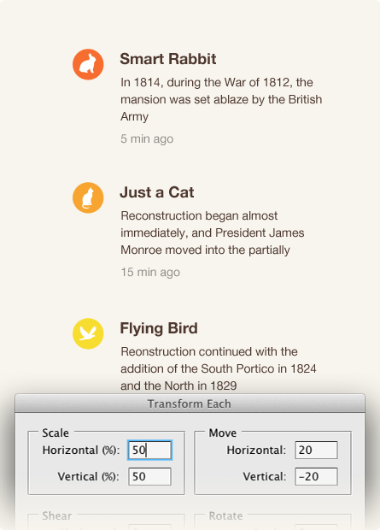Click the '15 min ago' timestamp
Screen dimensions: 380x530
150,272
